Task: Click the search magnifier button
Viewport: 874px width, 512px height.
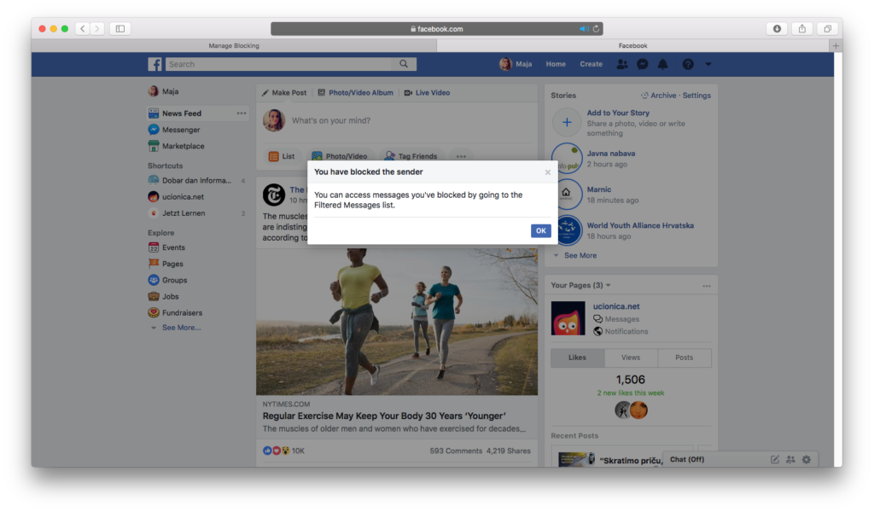Action: (405, 64)
